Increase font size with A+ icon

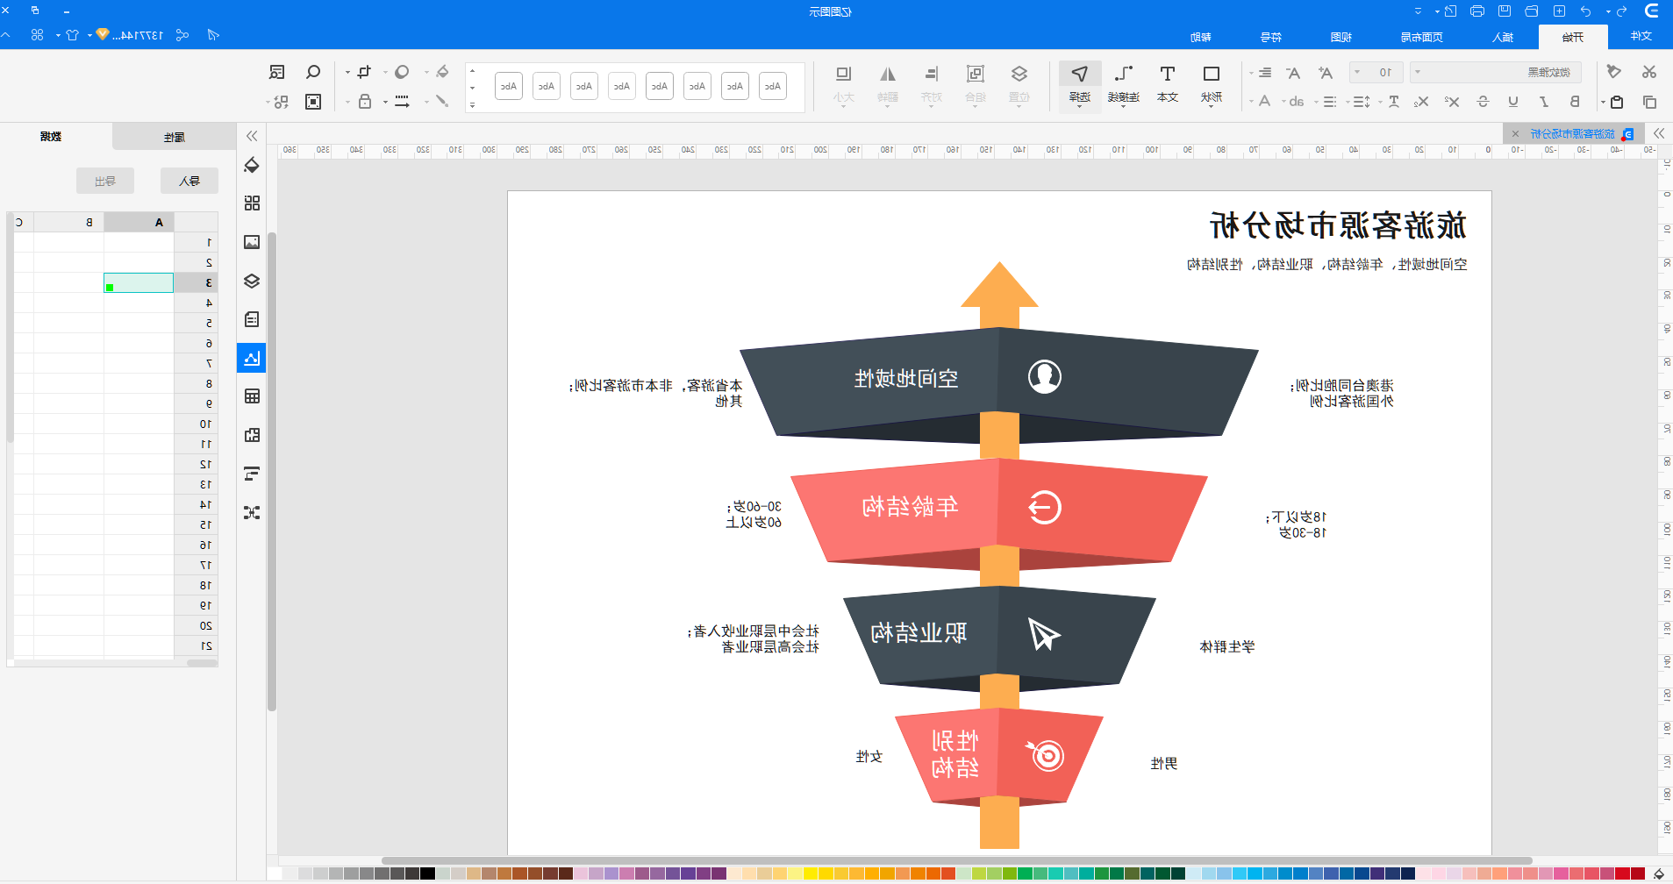tap(1325, 73)
